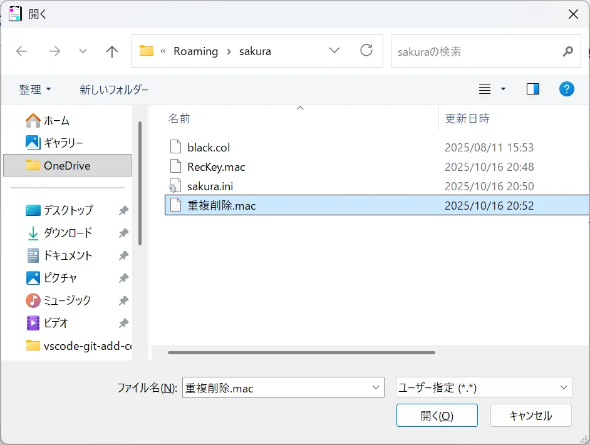Screen dimensions: 590x445
Task: Click 新しいフォルダー in the toolbar
Action: pyautogui.click(x=114, y=90)
